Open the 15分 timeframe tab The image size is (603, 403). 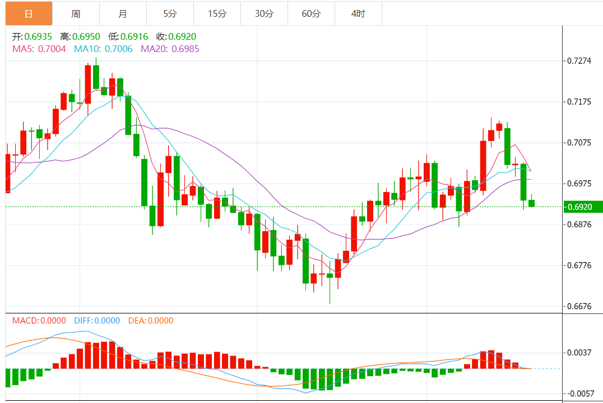tap(217, 14)
